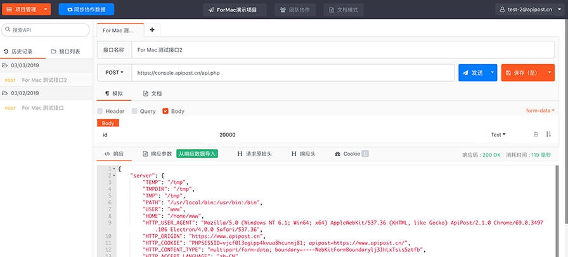Click 保存 save button
This screenshot has width=568, height=257.
(x=522, y=73)
